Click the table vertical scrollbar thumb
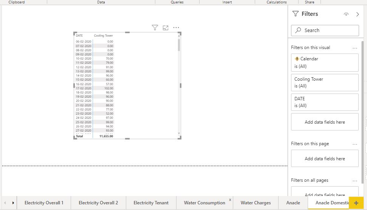The height and width of the screenshot is (210, 367). (x=179, y=45)
